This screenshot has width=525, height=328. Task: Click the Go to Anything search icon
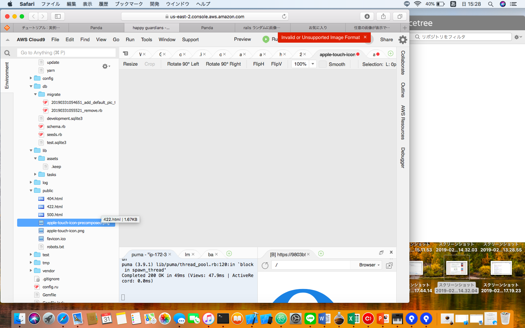pyautogui.click(x=7, y=53)
